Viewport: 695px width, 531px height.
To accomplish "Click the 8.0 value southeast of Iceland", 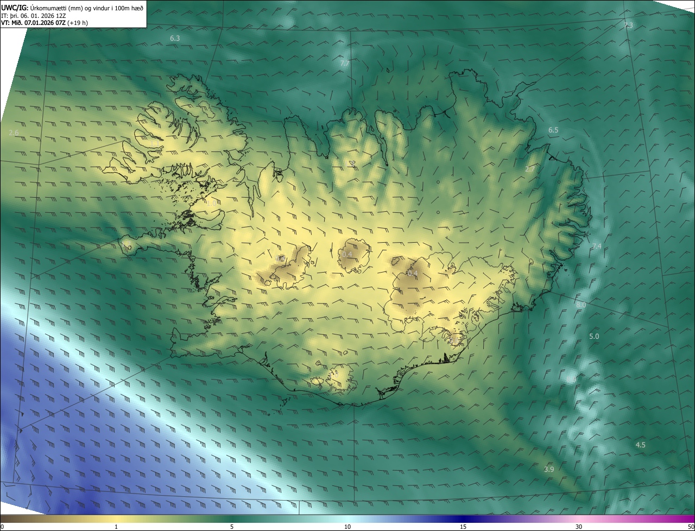I will point(581,305).
